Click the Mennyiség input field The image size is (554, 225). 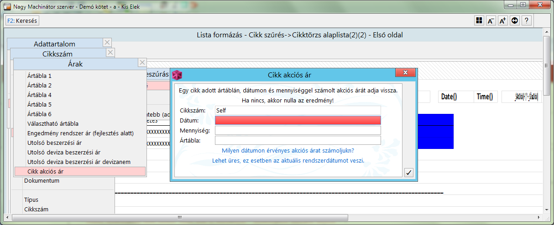(x=298, y=130)
